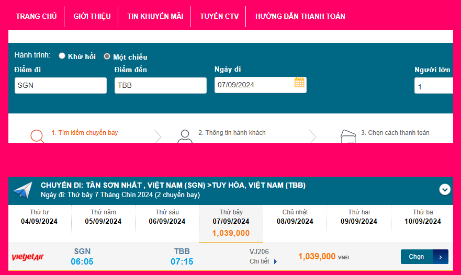Select the Một chiều one-way option
Screen dimensions: 461x275
click(107, 56)
